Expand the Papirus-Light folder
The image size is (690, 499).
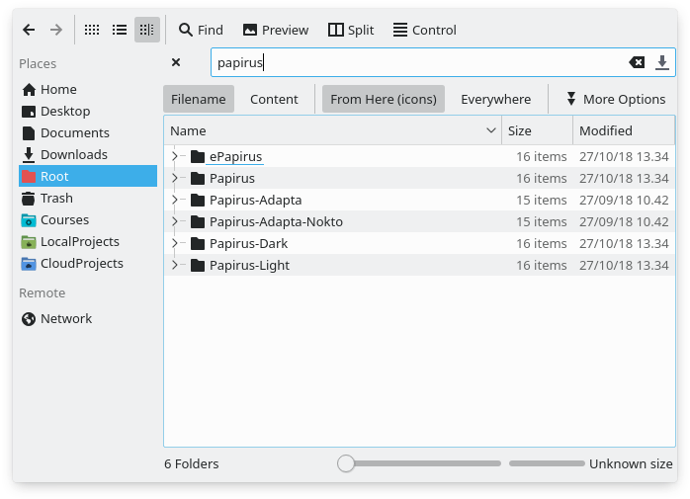pos(175,265)
